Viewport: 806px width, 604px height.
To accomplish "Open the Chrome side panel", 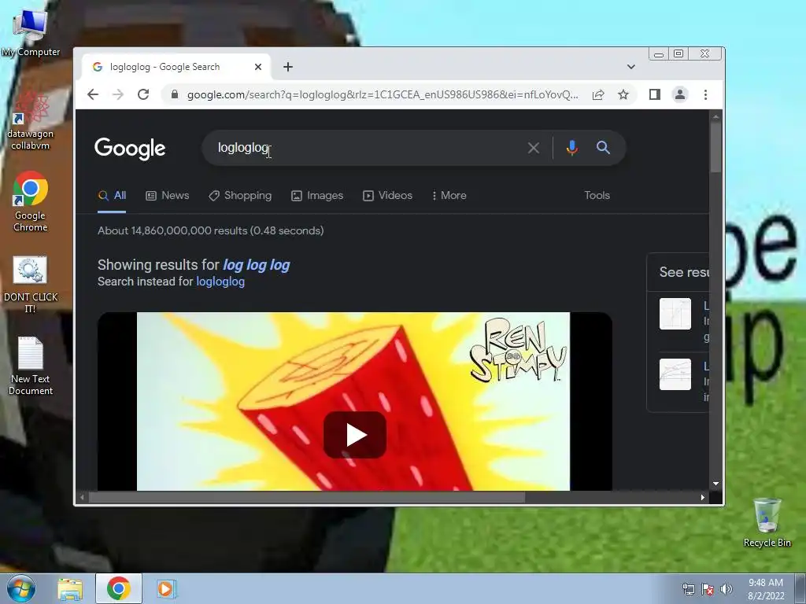I will [654, 94].
